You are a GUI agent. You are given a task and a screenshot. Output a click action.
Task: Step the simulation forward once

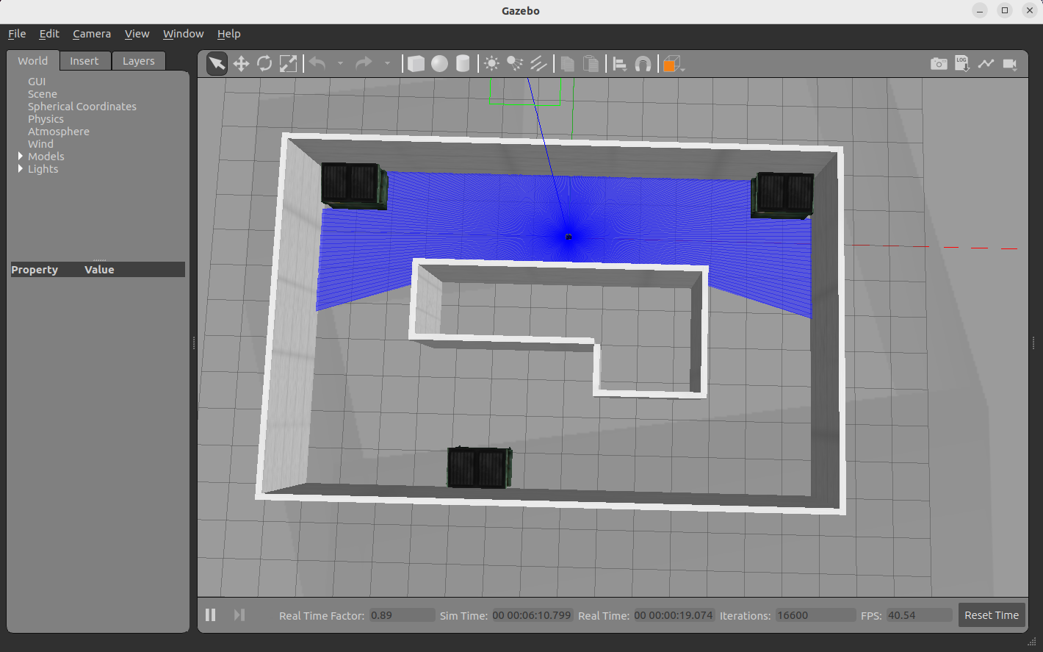tap(239, 615)
